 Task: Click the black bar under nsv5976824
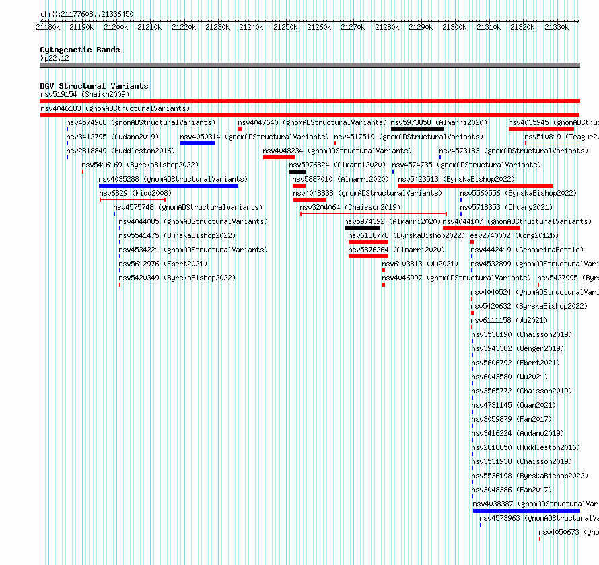297,172
